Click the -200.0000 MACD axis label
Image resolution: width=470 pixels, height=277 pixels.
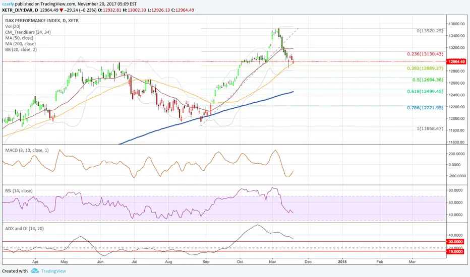pyautogui.click(x=456, y=176)
